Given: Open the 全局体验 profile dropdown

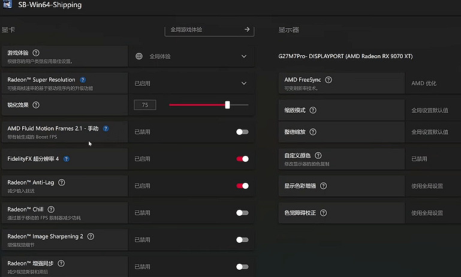Looking at the screenshot, I should [x=191, y=56].
